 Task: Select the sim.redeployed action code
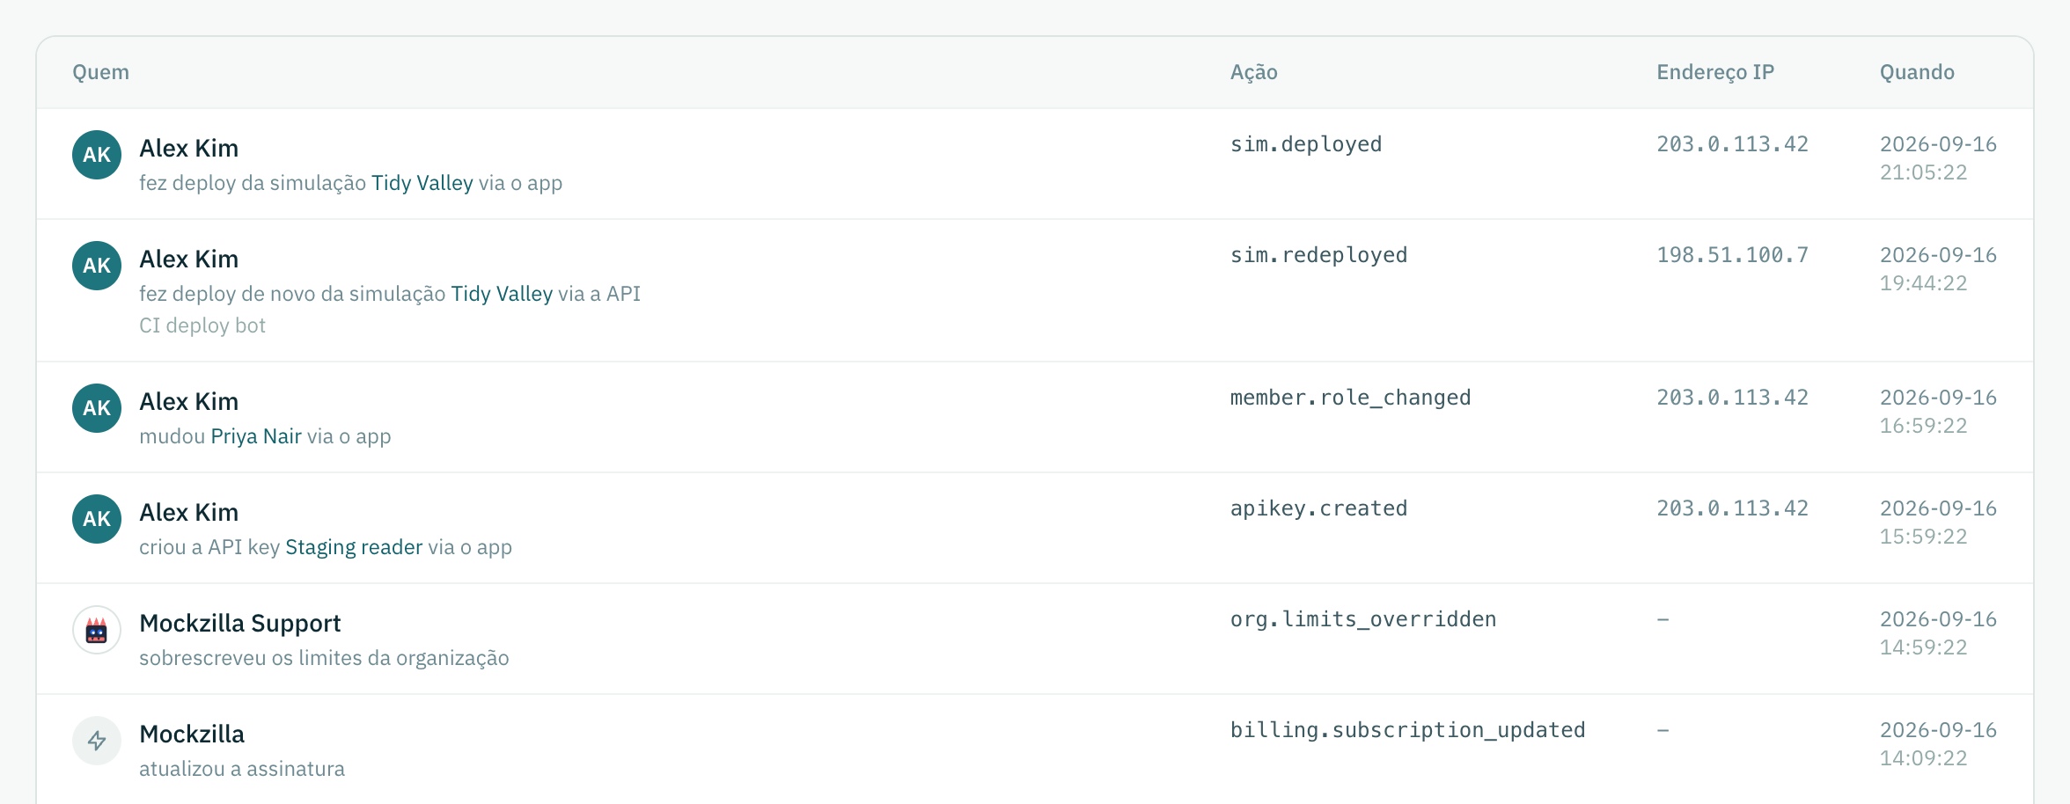(x=1318, y=255)
